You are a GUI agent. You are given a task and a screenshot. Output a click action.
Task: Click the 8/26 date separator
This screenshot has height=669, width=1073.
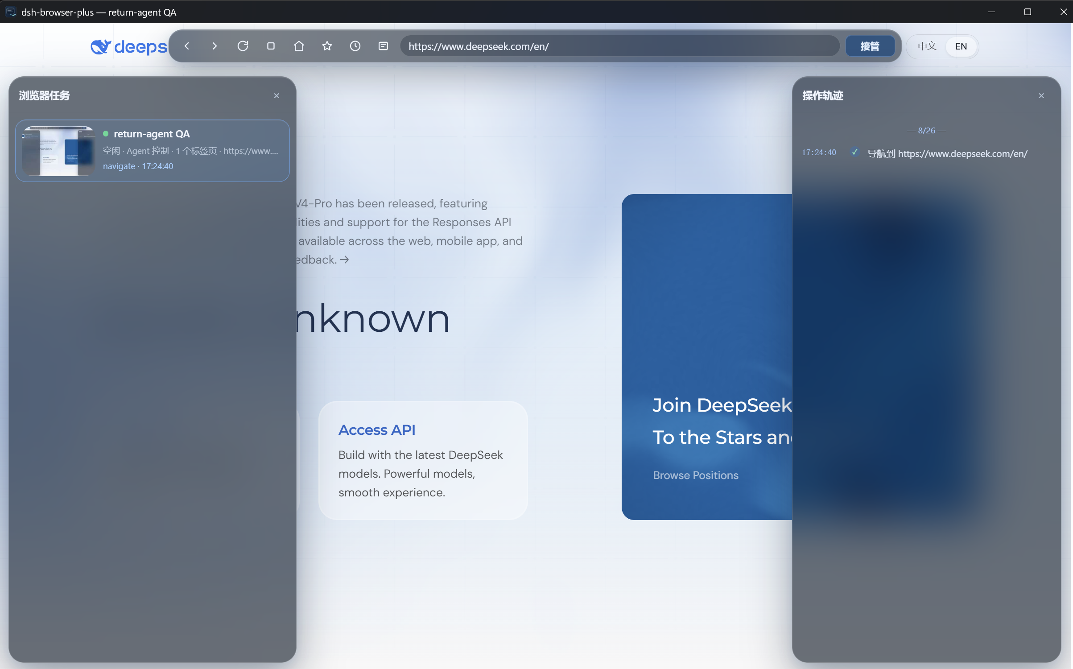pyautogui.click(x=926, y=131)
